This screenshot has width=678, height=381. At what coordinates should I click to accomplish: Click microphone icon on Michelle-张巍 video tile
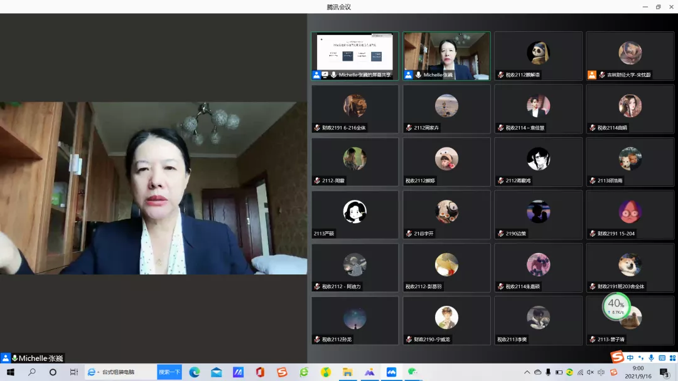point(417,75)
